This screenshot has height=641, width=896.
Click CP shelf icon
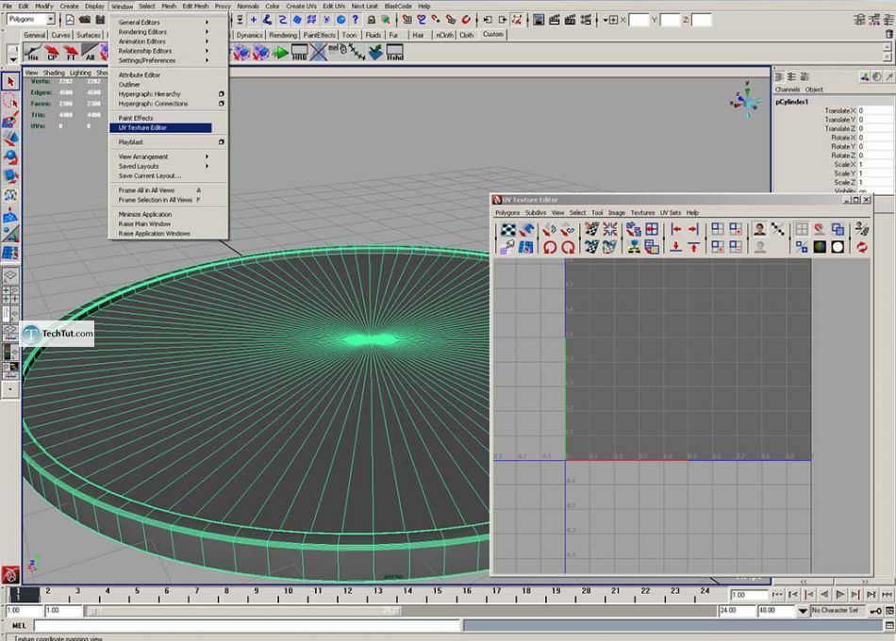(52, 53)
